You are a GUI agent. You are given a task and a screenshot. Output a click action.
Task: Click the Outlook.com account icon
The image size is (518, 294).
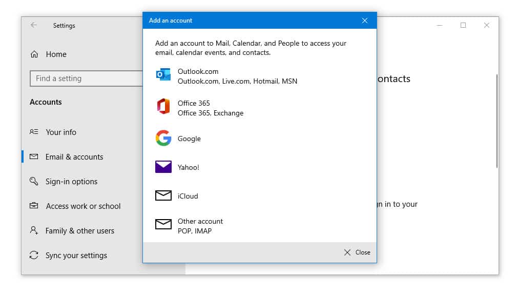pos(163,75)
